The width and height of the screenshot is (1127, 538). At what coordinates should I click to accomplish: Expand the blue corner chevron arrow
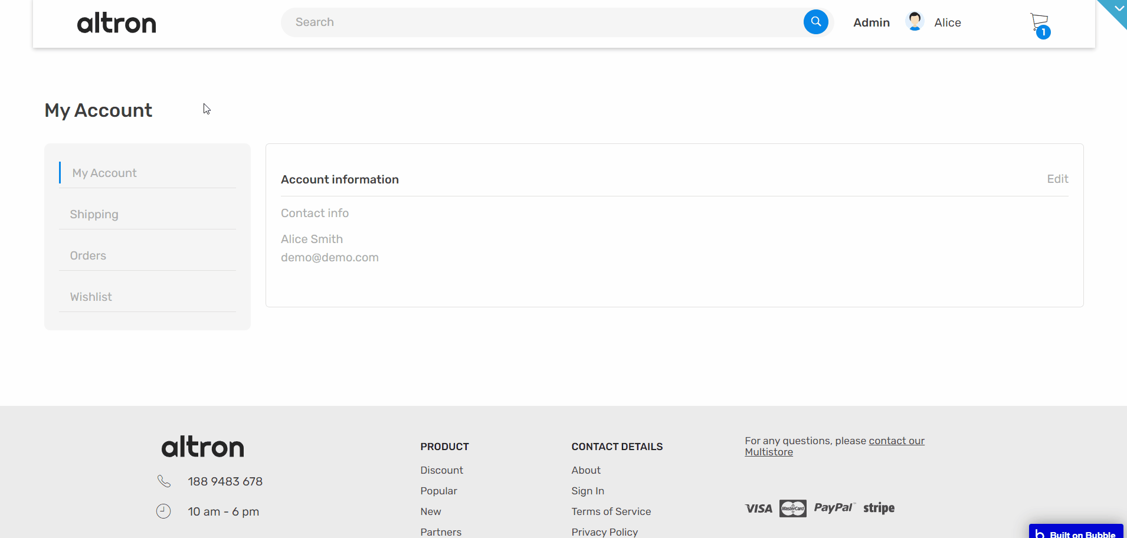(x=1118, y=8)
